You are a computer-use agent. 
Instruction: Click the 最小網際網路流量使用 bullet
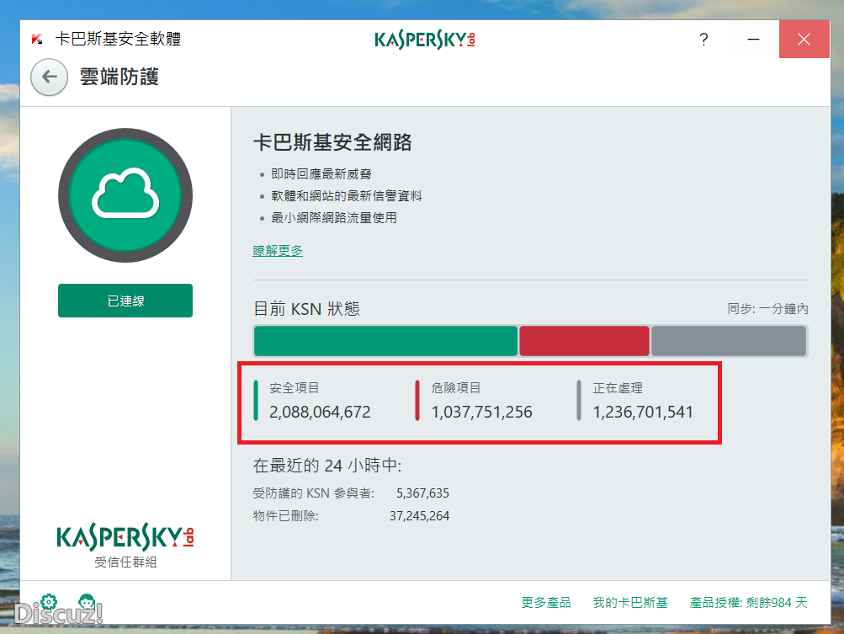tap(334, 217)
